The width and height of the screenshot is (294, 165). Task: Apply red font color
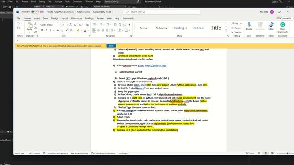85,30
